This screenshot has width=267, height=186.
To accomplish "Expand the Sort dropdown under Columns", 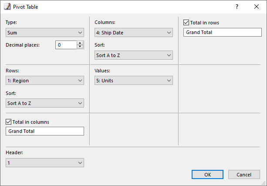I will pyautogui.click(x=134, y=55).
